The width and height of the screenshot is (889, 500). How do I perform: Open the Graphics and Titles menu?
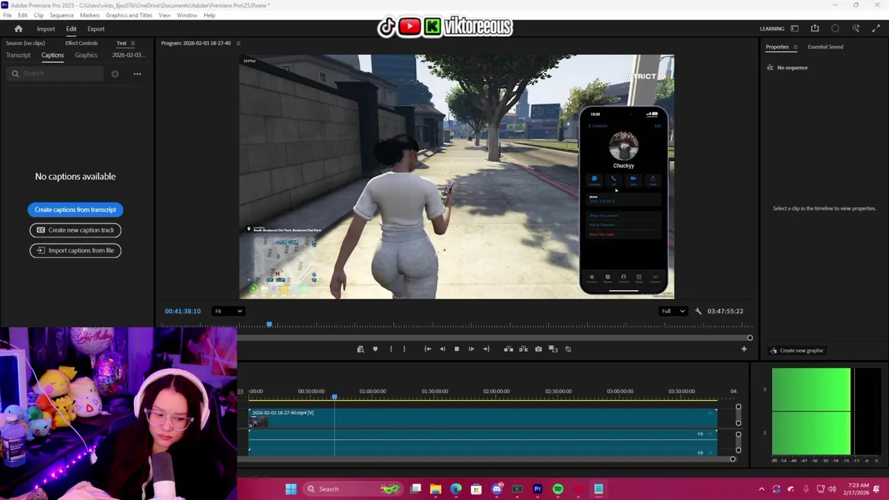click(129, 15)
